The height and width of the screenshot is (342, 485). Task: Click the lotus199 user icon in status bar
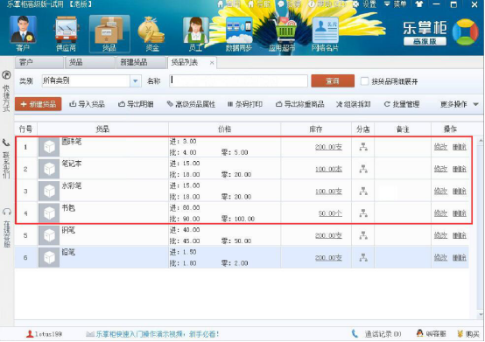point(30,333)
